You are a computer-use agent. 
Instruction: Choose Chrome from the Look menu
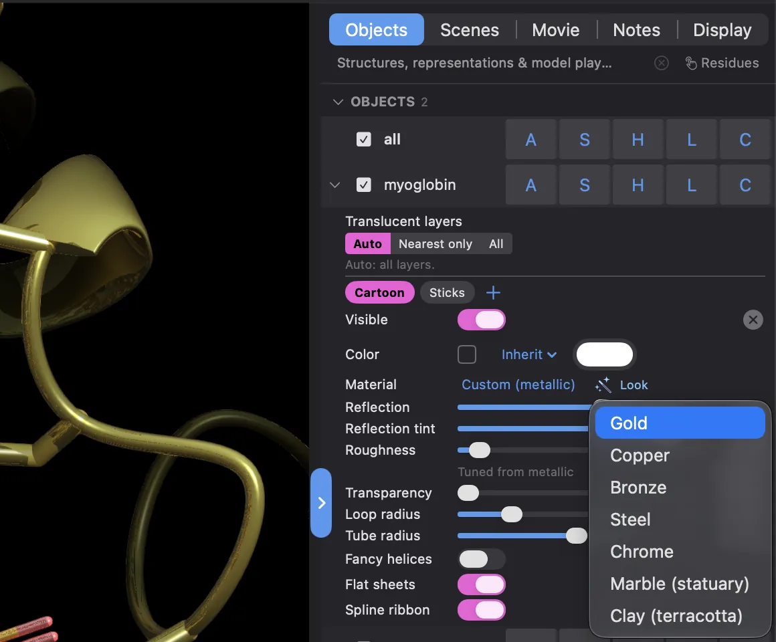[680, 552]
